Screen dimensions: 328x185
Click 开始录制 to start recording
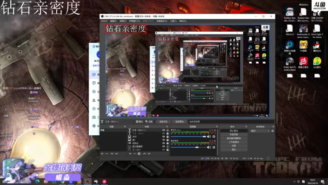[x=234, y=134]
